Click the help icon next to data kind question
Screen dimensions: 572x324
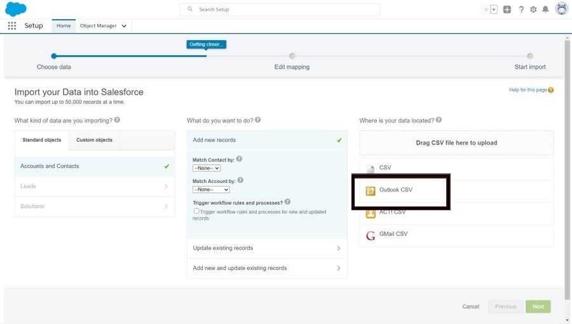(117, 119)
